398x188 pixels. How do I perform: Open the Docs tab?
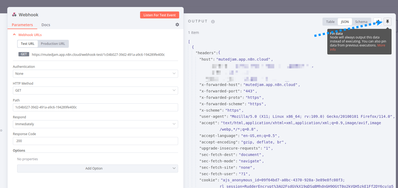pyautogui.click(x=46, y=25)
